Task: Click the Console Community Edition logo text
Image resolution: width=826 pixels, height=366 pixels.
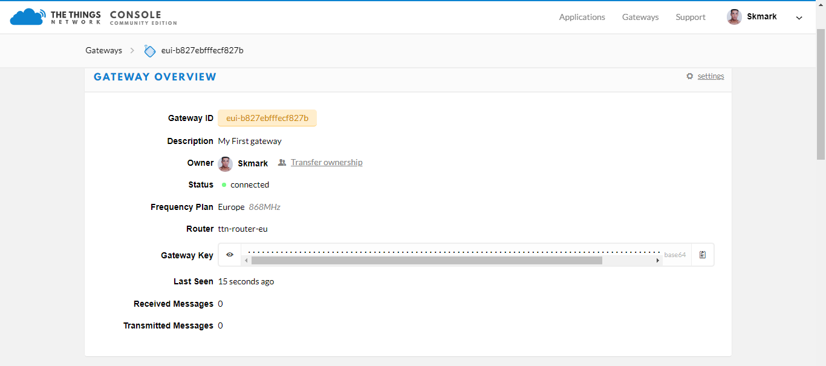Action: 143,18
